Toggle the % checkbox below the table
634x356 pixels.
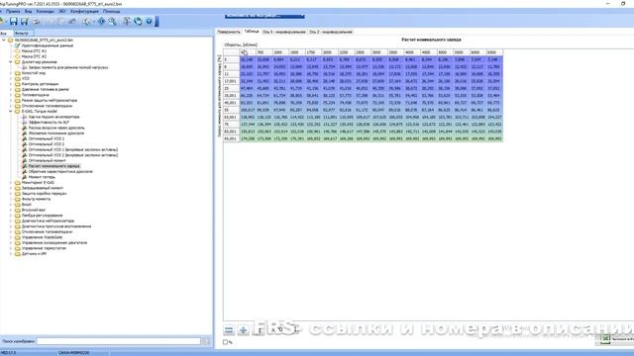226,342
